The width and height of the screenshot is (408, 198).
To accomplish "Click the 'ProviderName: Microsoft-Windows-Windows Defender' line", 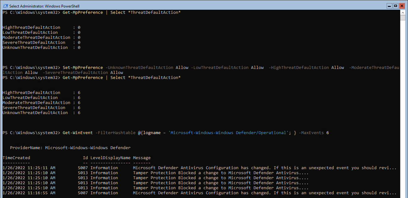I will coord(70,148).
